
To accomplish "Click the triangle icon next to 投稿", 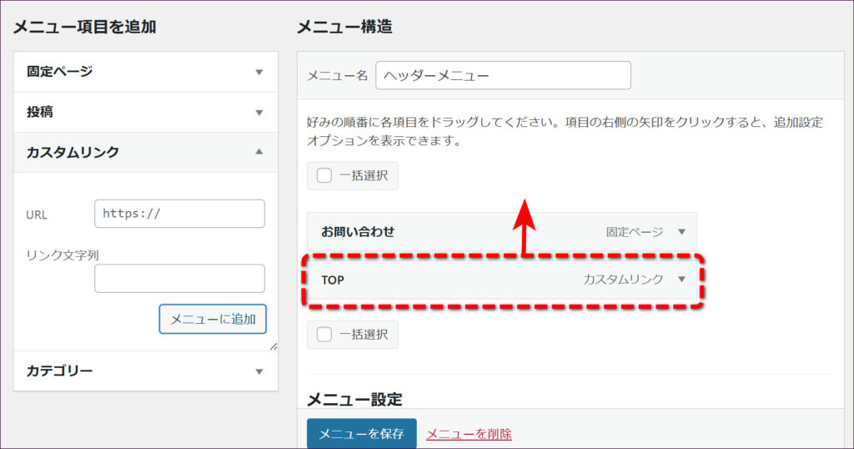I will [x=259, y=112].
